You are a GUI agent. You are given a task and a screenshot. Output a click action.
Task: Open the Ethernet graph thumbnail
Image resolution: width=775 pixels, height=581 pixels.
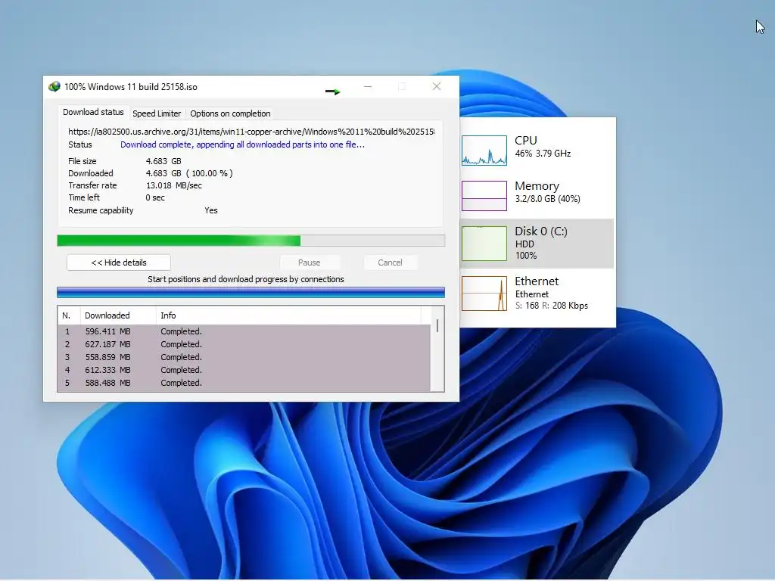point(484,294)
